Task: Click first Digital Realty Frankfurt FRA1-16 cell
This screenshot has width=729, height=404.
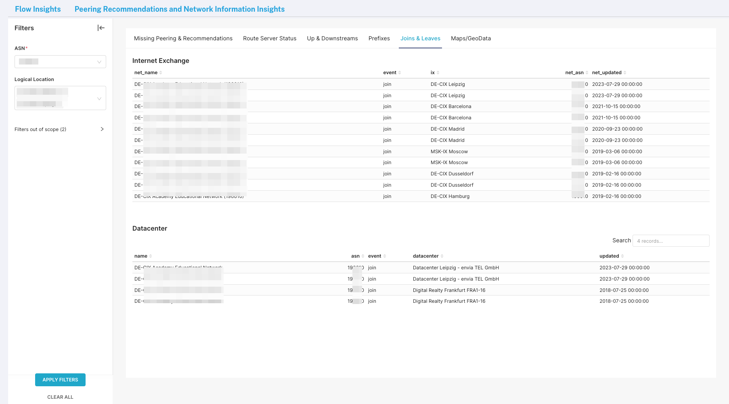Action: pos(449,290)
